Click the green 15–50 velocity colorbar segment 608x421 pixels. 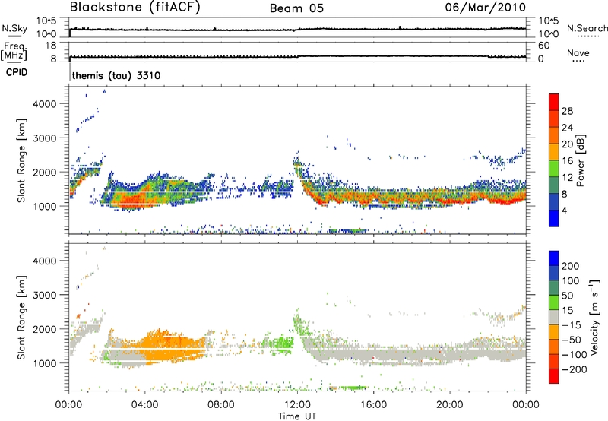click(554, 302)
